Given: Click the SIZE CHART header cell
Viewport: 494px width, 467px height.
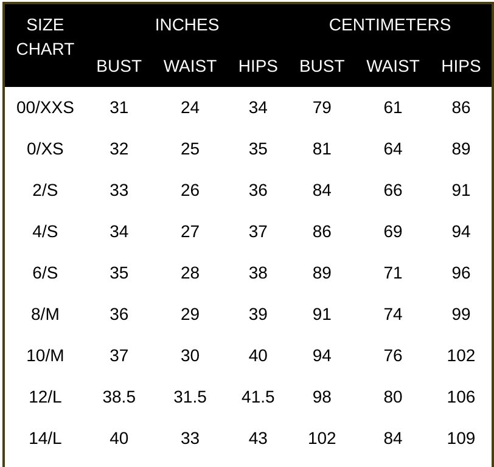Looking at the screenshot, I should click(45, 36).
